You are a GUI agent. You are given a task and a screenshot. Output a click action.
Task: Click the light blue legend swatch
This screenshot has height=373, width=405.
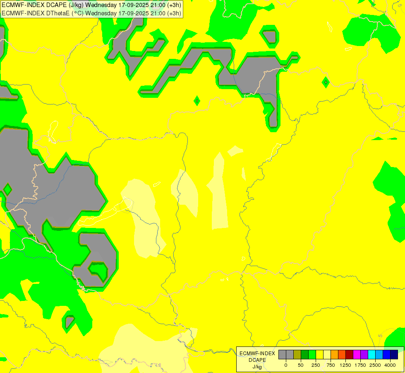point(379,354)
